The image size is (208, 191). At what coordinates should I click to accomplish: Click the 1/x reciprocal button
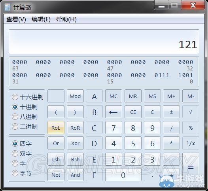click(191, 143)
